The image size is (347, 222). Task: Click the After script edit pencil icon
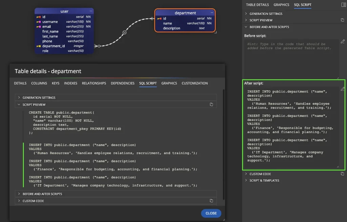343,89
